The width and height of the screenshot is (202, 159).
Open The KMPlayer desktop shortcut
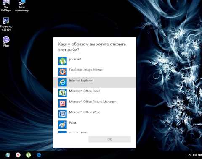[6, 6]
